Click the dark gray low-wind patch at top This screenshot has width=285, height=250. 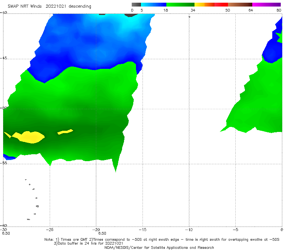(x=131, y=15)
